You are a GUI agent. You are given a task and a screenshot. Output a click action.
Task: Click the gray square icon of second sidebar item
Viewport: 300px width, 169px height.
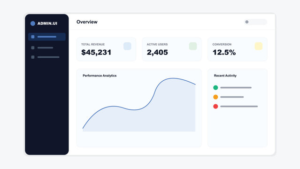pyautogui.click(x=33, y=48)
